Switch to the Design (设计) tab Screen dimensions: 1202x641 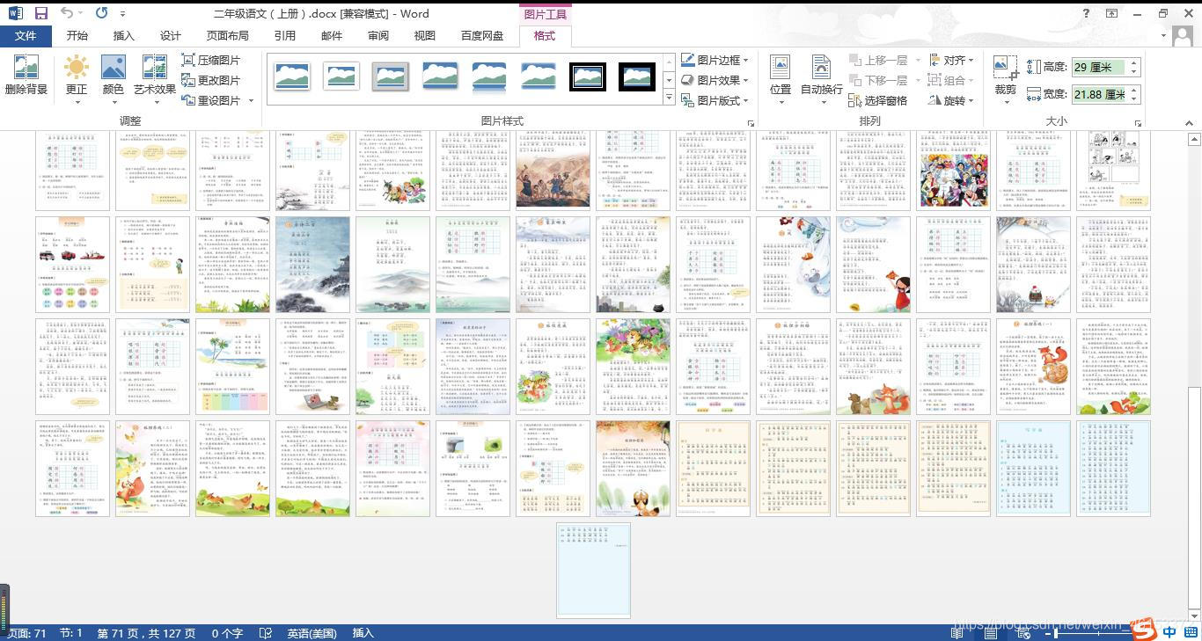pos(171,36)
